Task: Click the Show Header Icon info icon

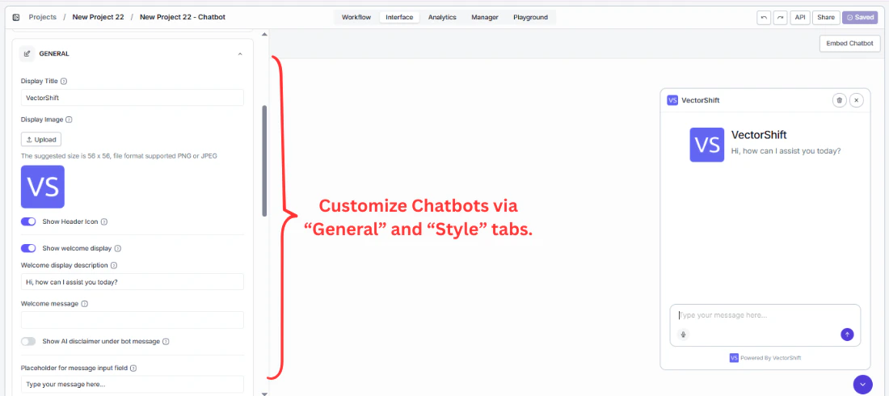Action: [104, 221]
